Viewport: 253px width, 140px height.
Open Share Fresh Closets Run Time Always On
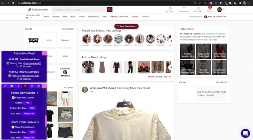tap(29, 138)
